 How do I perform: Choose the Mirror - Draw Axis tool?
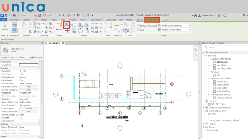[x=86, y=25]
